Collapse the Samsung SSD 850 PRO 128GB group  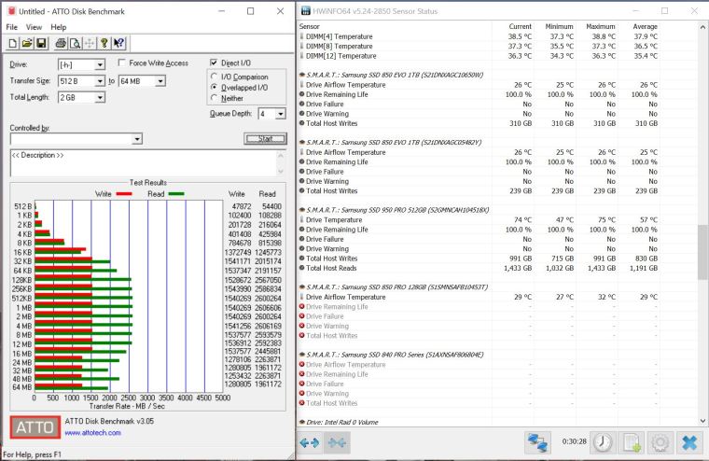tap(301, 287)
